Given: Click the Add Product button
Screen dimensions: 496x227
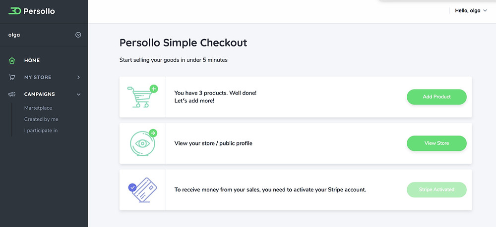Looking at the screenshot, I should coord(436,97).
